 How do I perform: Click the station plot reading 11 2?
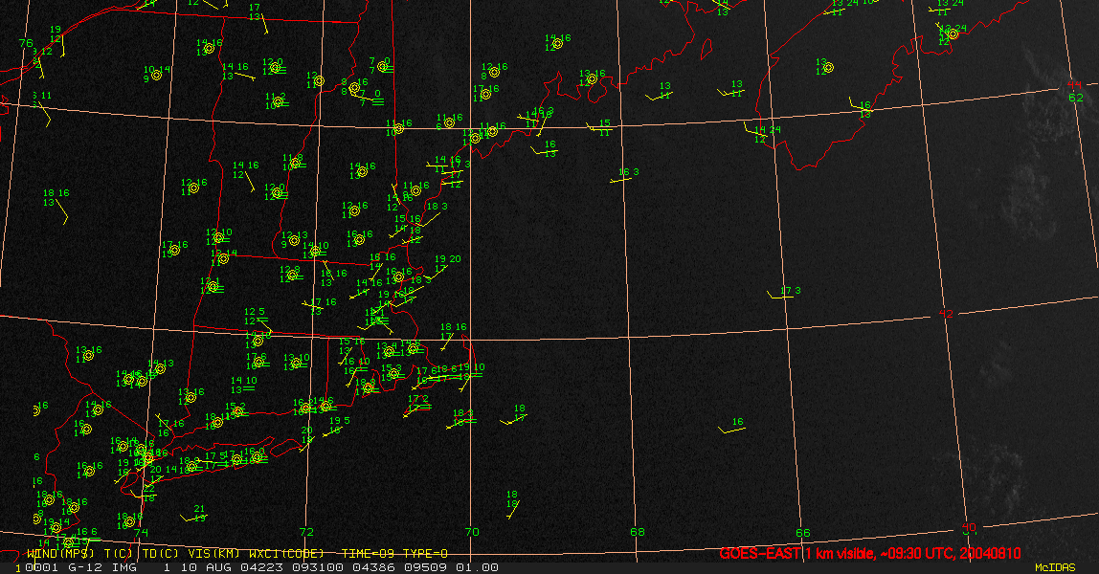(x=278, y=101)
